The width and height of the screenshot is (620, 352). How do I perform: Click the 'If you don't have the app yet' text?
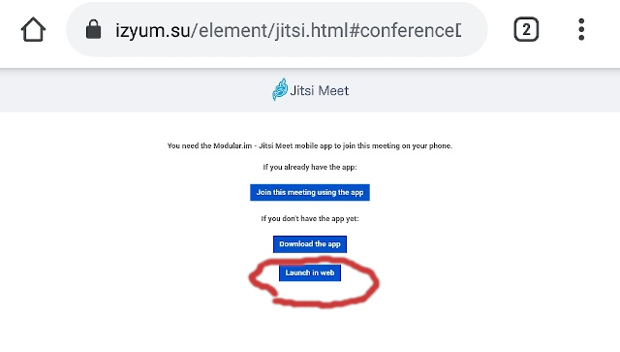[310, 218]
